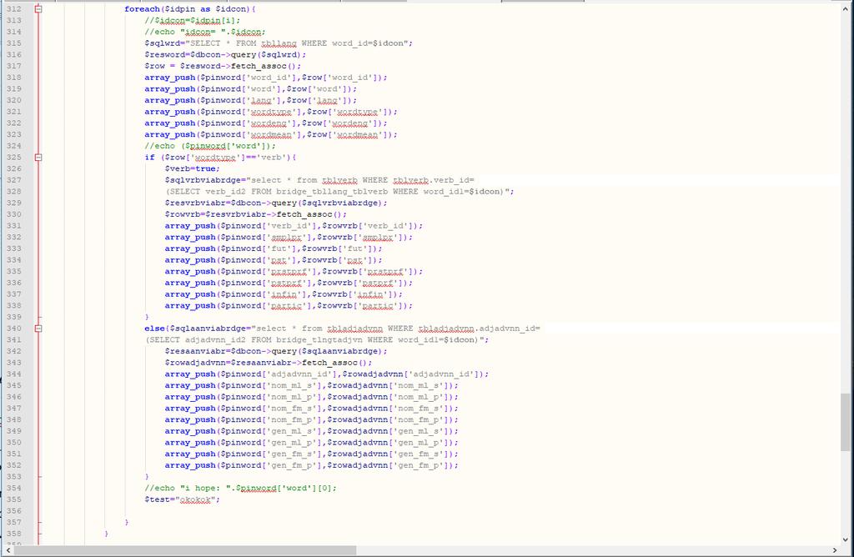Click array_push line for 'verb_id'
Image resolution: width=854 pixels, height=557 pixels.
pos(294,227)
